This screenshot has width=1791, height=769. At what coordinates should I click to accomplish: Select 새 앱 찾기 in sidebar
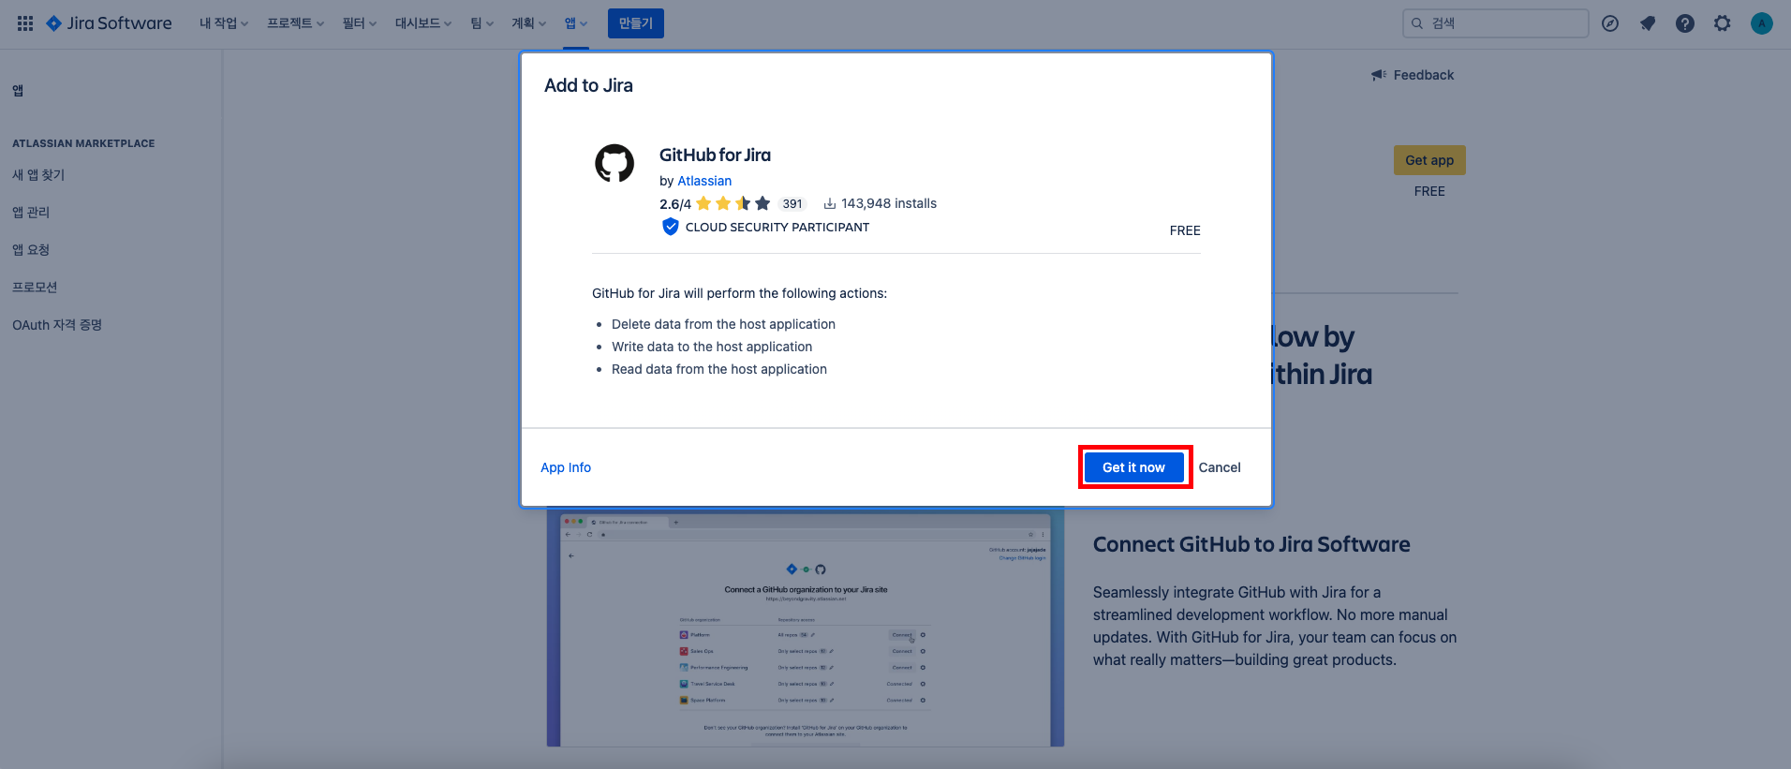(38, 175)
